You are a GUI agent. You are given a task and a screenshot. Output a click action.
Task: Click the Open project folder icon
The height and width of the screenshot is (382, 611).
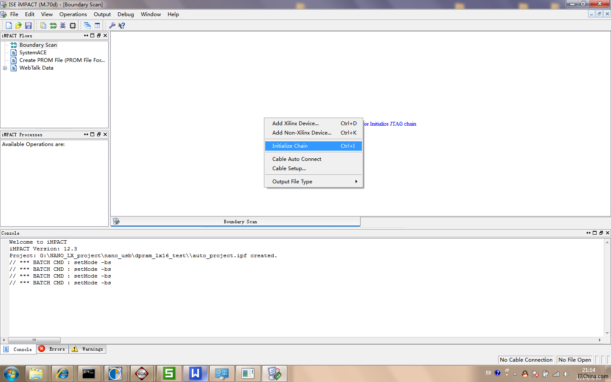(18, 25)
